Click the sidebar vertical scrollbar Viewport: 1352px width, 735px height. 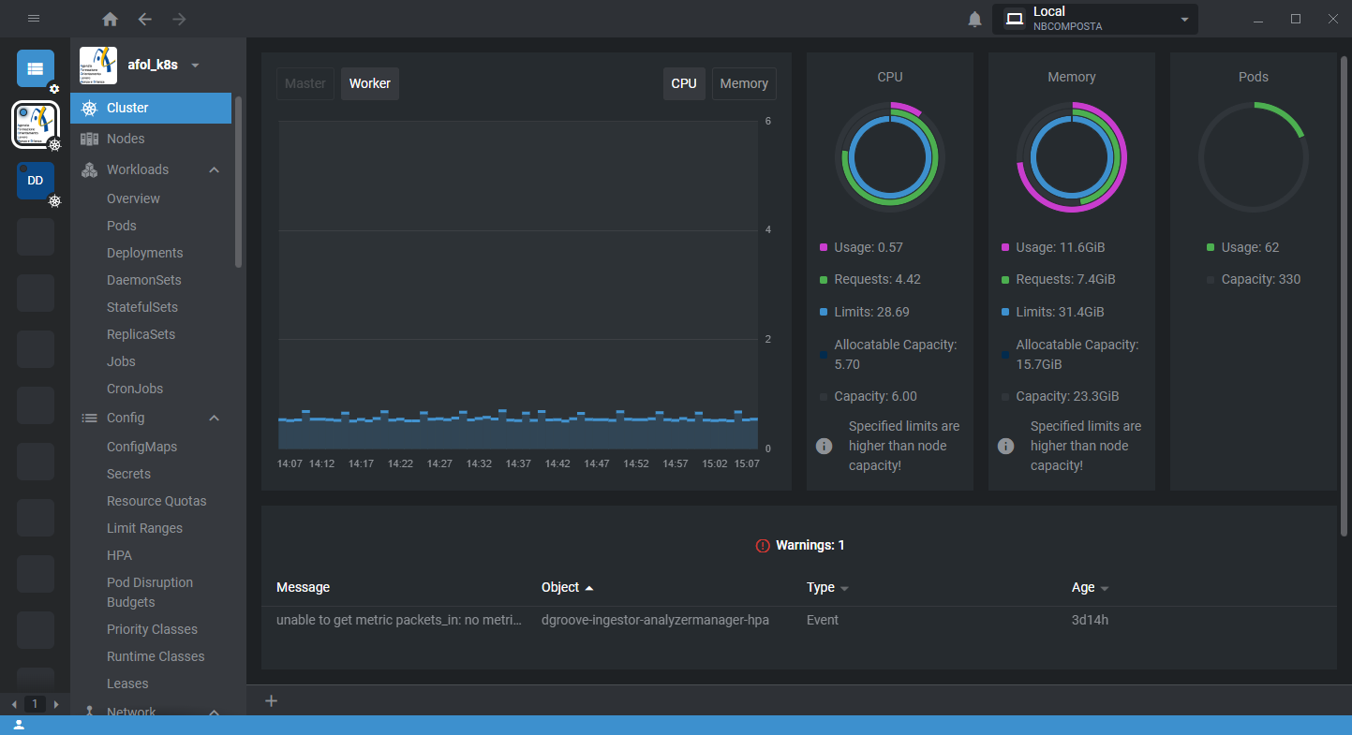point(239,183)
